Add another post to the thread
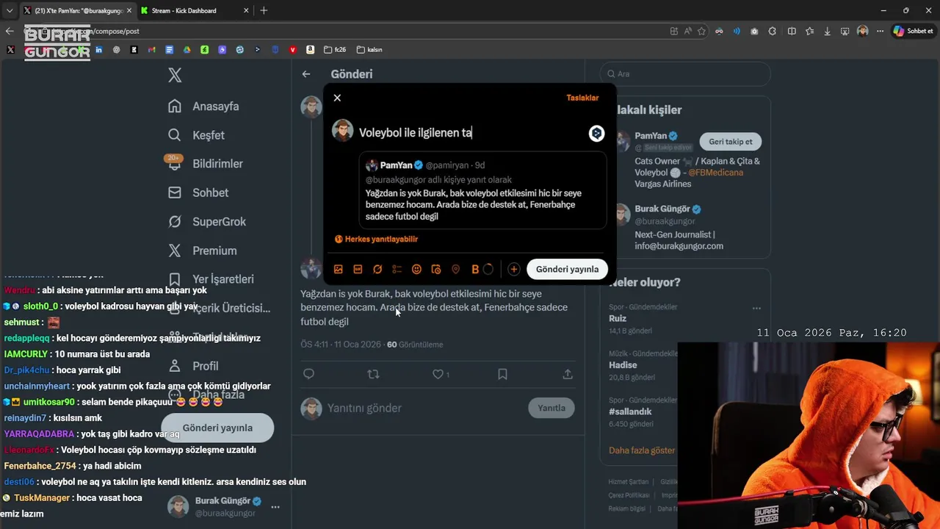The image size is (940, 529). [513, 270]
